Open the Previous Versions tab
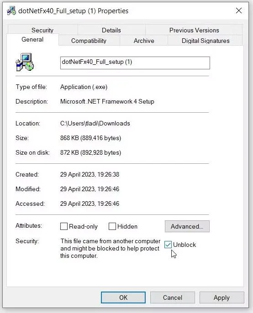253x313 pixels. 194,30
